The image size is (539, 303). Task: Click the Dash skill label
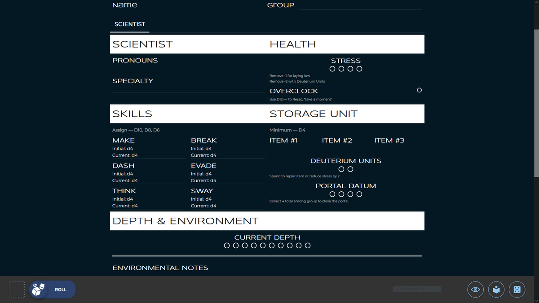pos(123,166)
